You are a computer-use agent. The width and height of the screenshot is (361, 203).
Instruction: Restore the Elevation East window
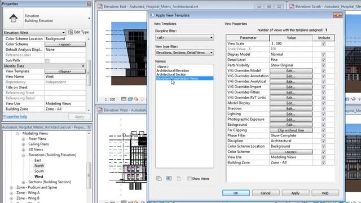coord(269,6)
